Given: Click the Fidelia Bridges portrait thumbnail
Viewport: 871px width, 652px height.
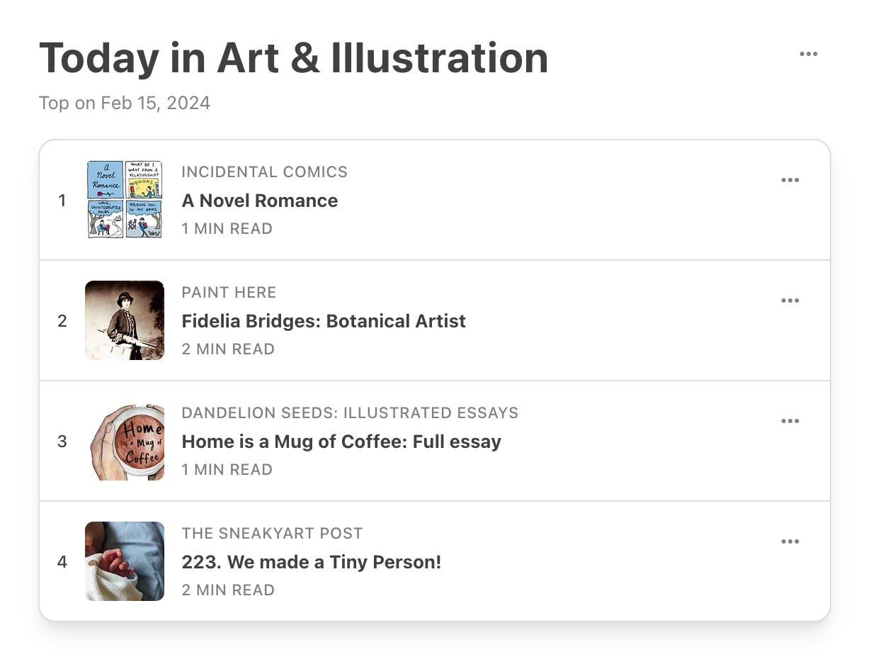Looking at the screenshot, I should point(125,320).
